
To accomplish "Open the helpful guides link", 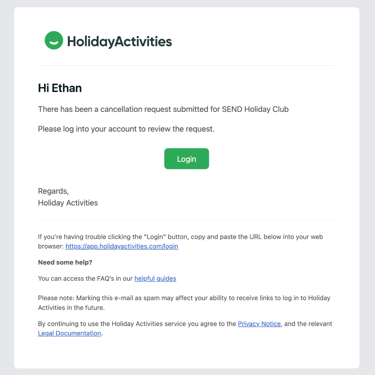I will [155, 278].
